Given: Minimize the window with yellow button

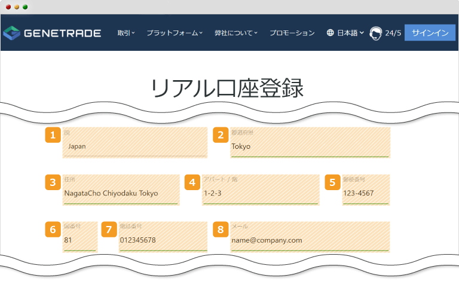Looking at the screenshot, I should coord(17,7).
